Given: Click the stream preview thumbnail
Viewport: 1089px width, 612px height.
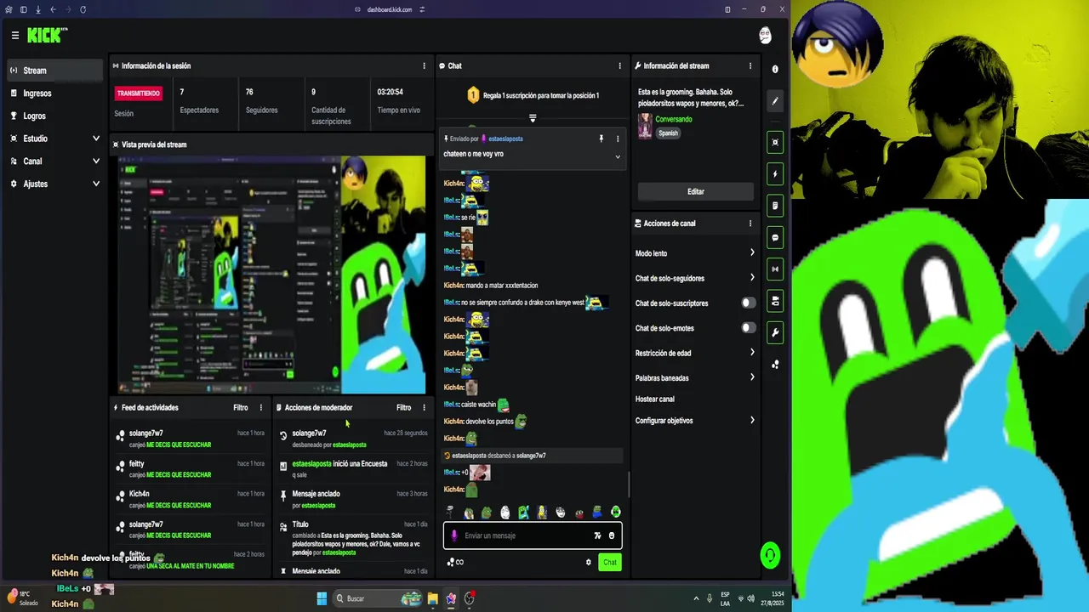Looking at the screenshot, I should (271, 275).
